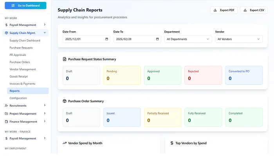Viewport: 274px width, 156px height.
Task: Expand the Recruitments menu chevron
Action: (45, 105)
